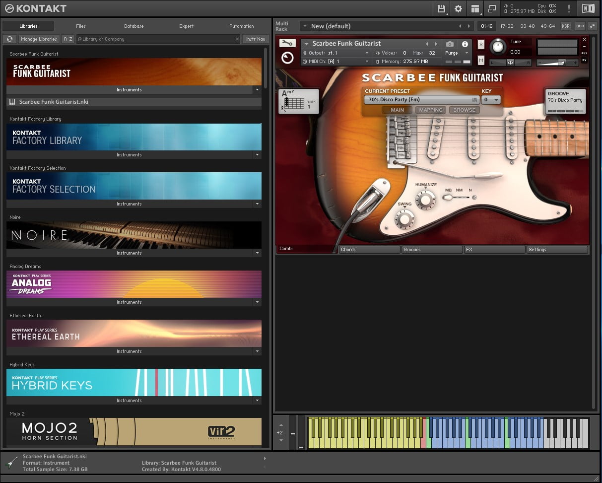Click the rack minimize arrows icon
The width and height of the screenshot is (602, 483).
coord(593,26)
